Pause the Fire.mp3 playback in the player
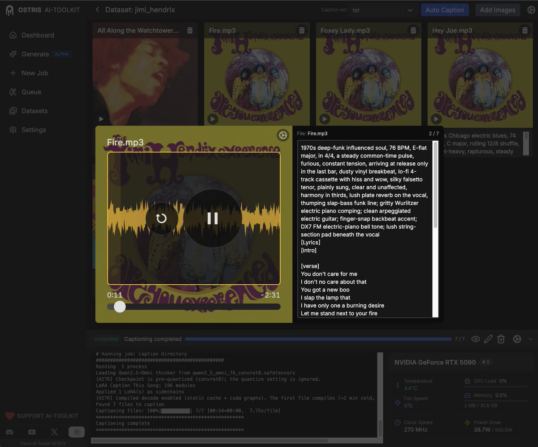 point(213,218)
